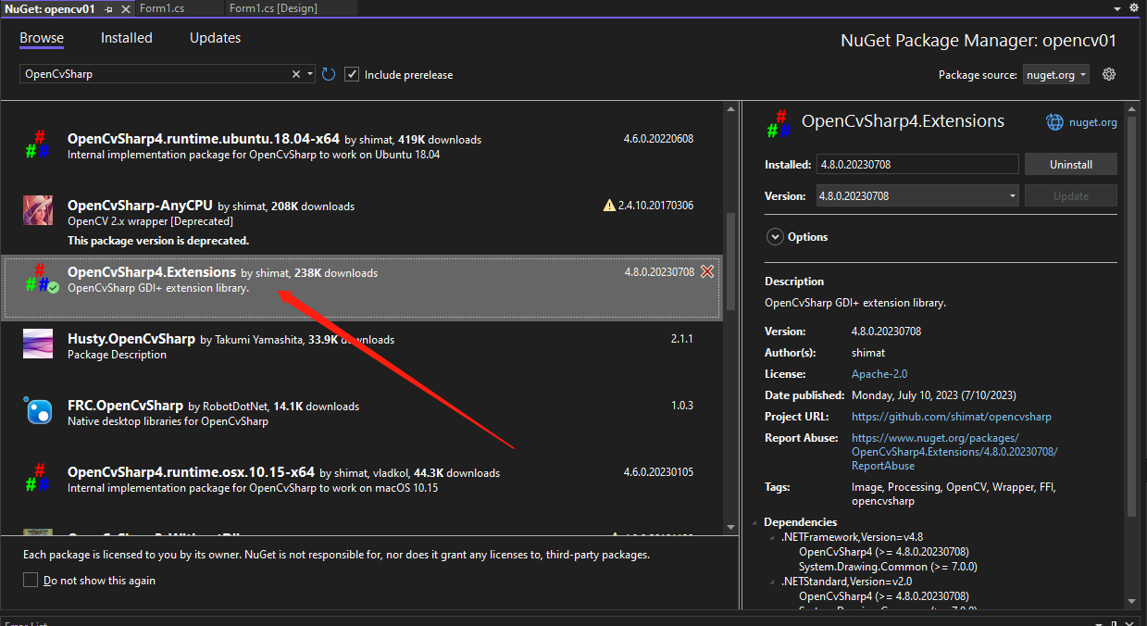
Task: Click the OpenCvSharp4.runtime.osx.10.15-x64 package icon
Action: 37,477
